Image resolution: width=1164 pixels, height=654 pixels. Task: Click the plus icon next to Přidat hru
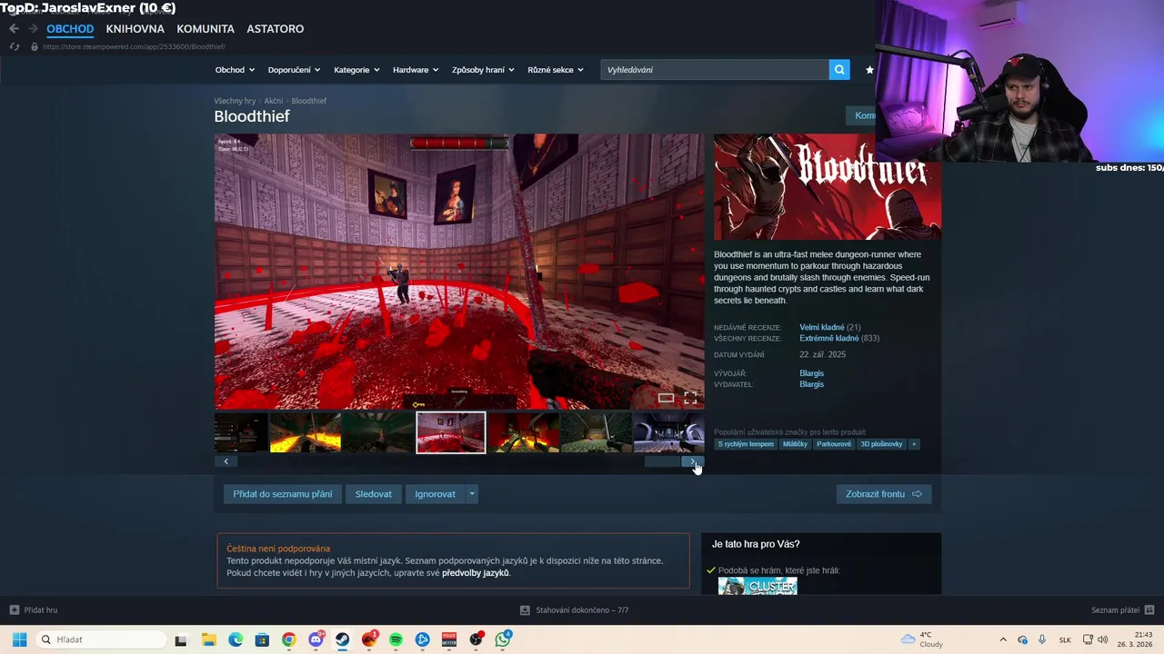pos(14,610)
